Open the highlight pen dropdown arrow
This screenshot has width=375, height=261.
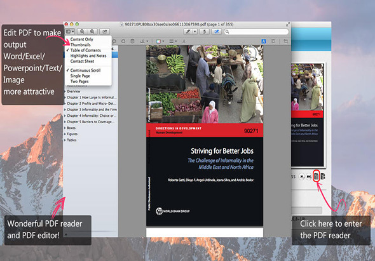pyautogui.click(x=195, y=32)
